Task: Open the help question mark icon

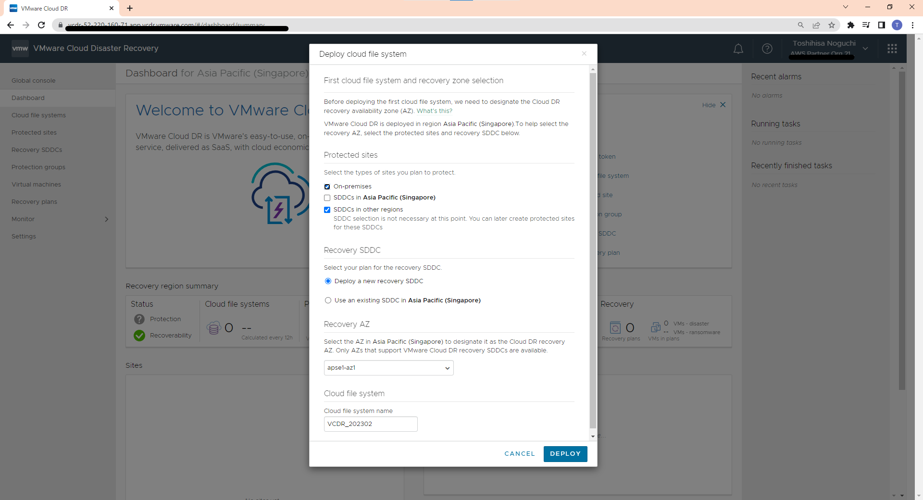Action: tap(767, 49)
